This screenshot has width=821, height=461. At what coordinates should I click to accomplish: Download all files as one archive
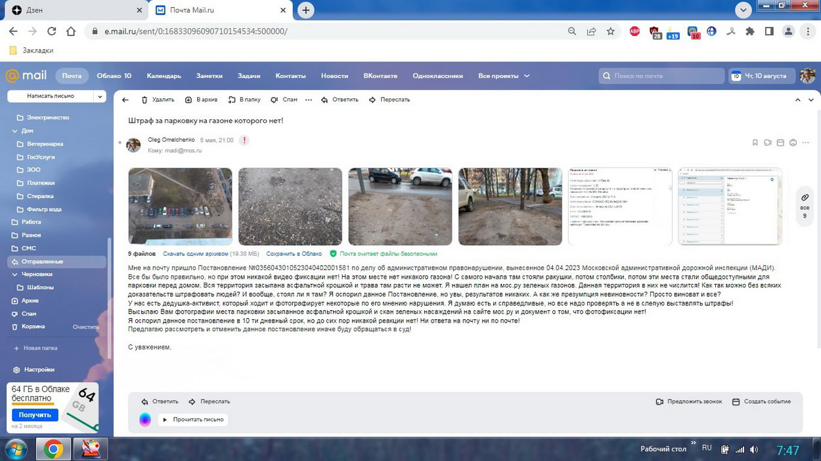pos(195,254)
